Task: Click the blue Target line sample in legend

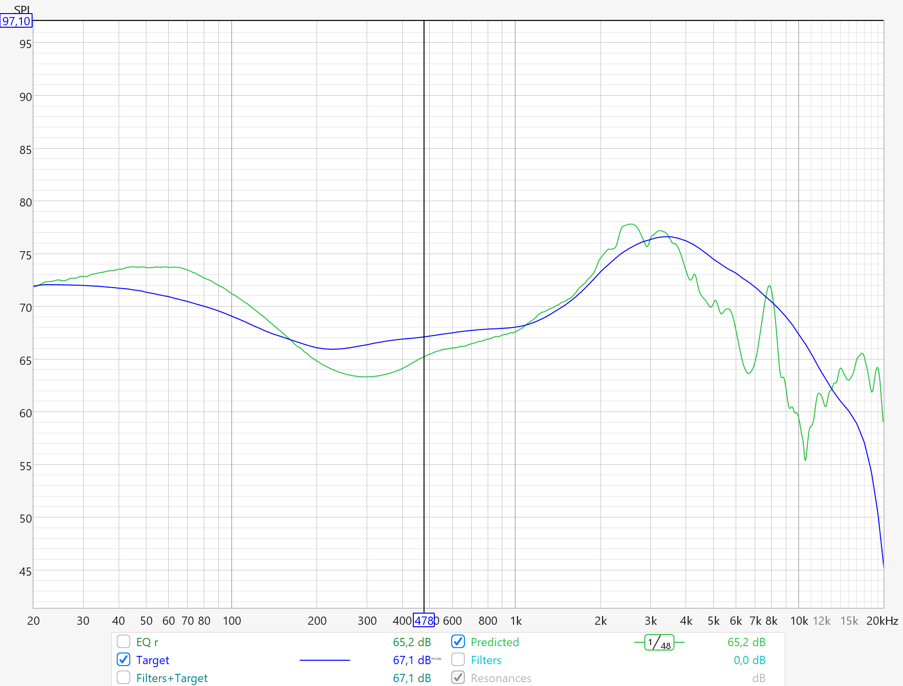Action: click(x=324, y=660)
